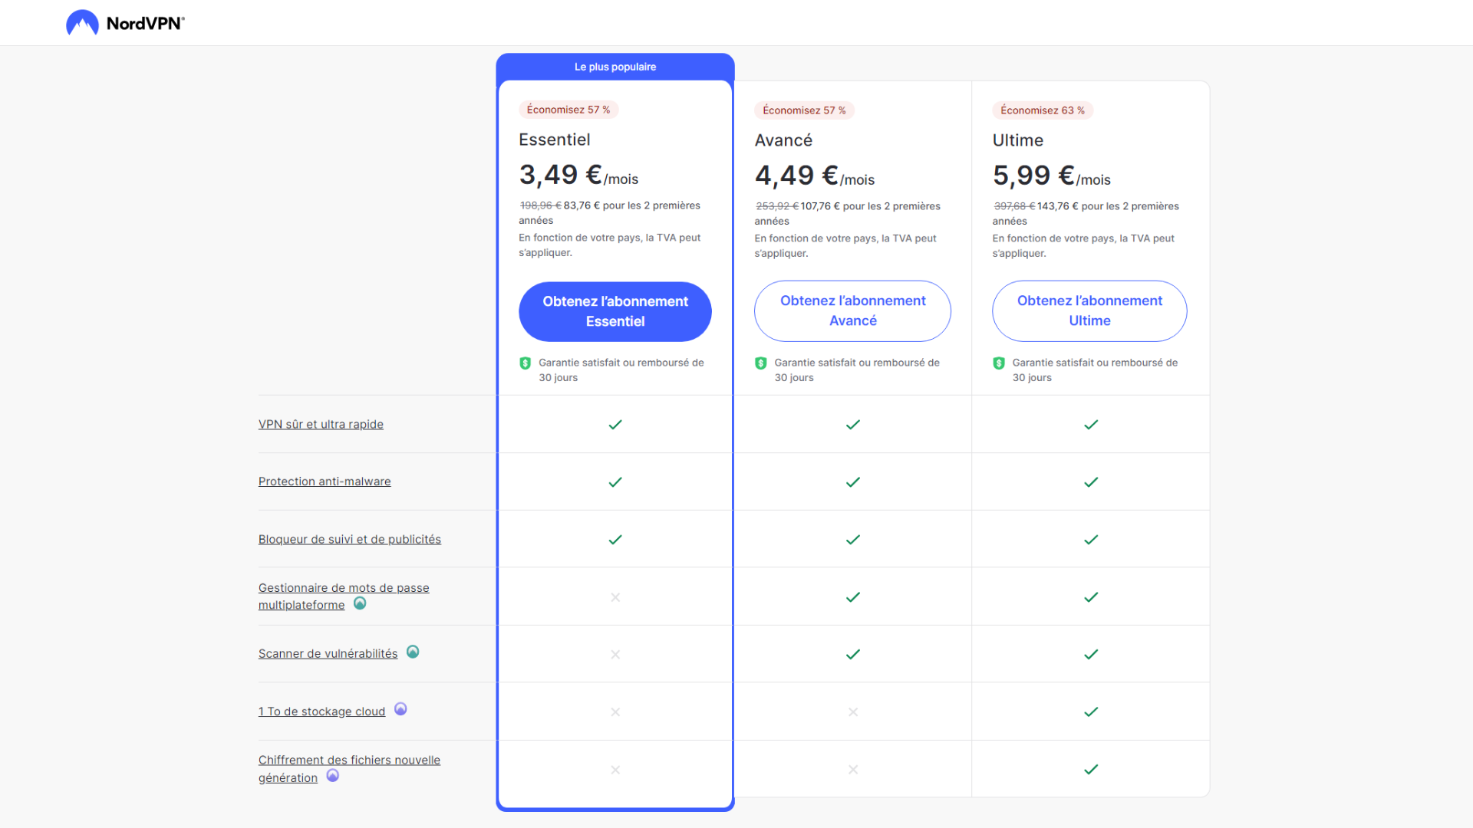
Task: Click the struck-through 397,68 € price
Action: [1014, 206]
